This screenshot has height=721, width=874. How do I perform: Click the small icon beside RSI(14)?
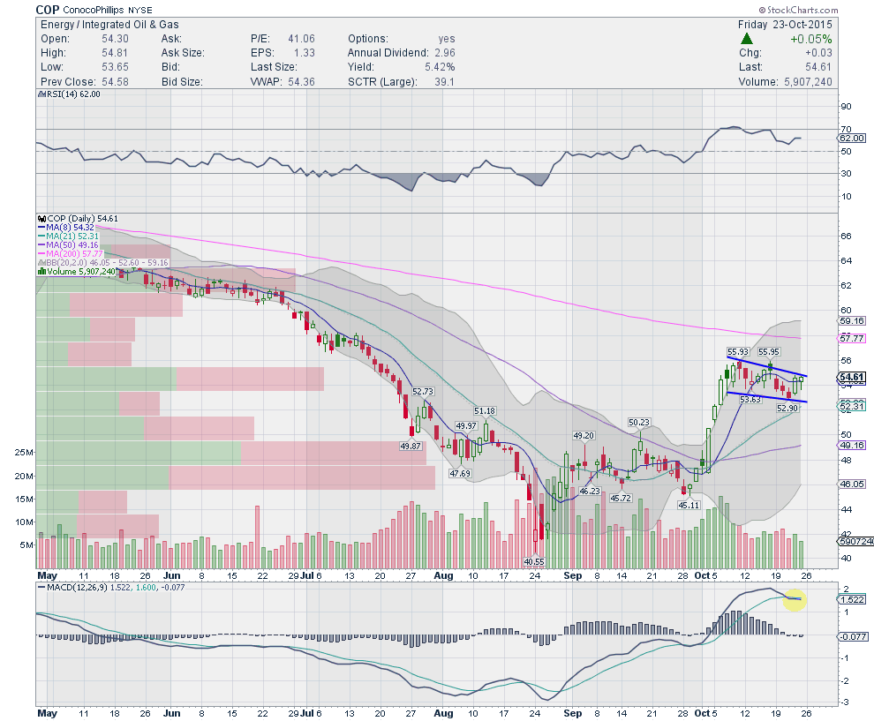[x=41, y=94]
